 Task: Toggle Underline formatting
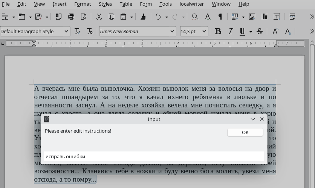pyautogui.click(x=242, y=32)
